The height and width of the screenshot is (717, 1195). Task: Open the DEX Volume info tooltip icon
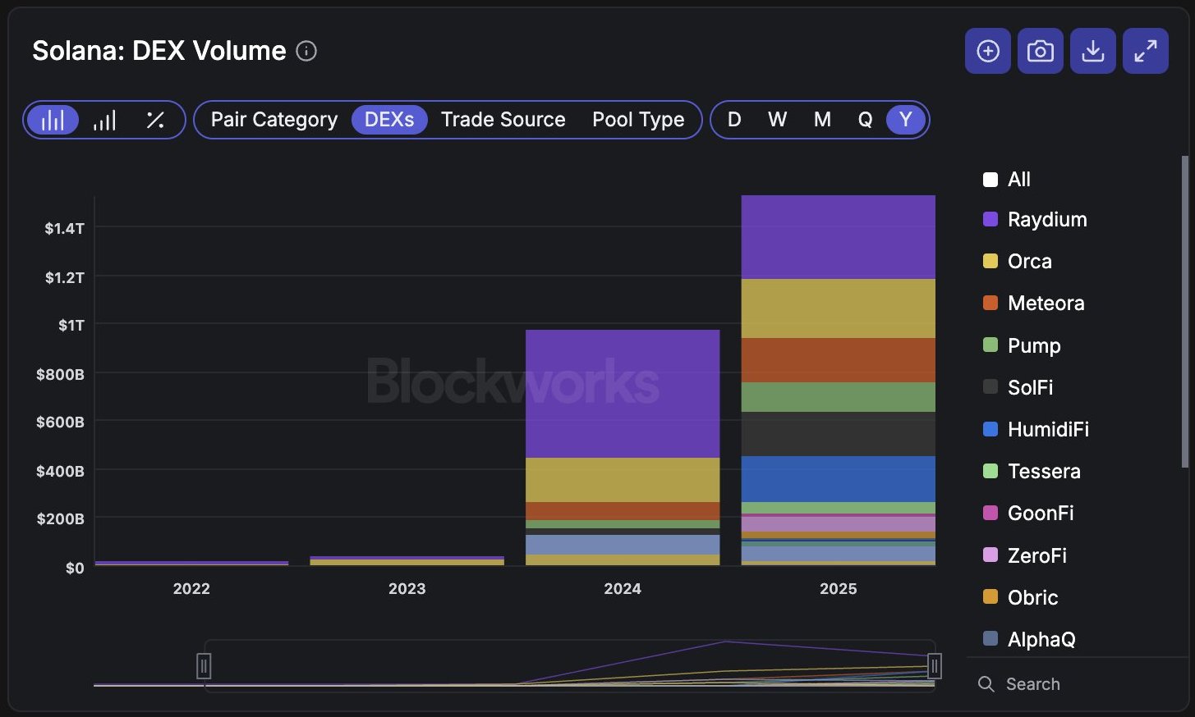306,51
